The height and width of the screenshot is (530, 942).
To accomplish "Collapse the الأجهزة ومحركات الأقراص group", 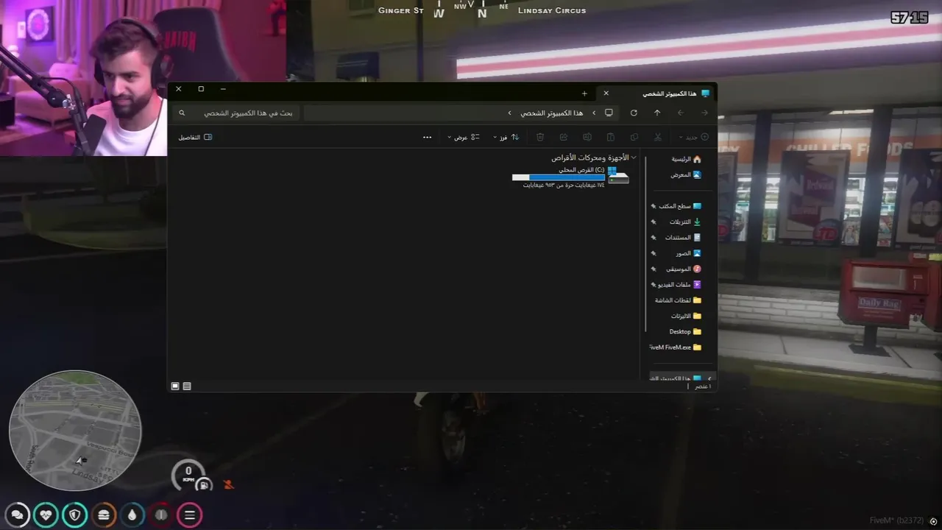I will [634, 158].
